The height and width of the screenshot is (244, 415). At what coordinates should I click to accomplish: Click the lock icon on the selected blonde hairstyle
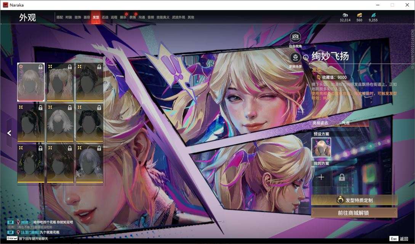coord(40,67)
